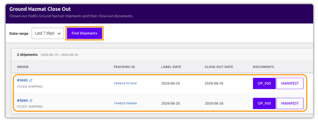The height and width of the screenshot is (121, 318).
Task: Download MANIFEST document for order #5044
Action: [x=290, y=103]
